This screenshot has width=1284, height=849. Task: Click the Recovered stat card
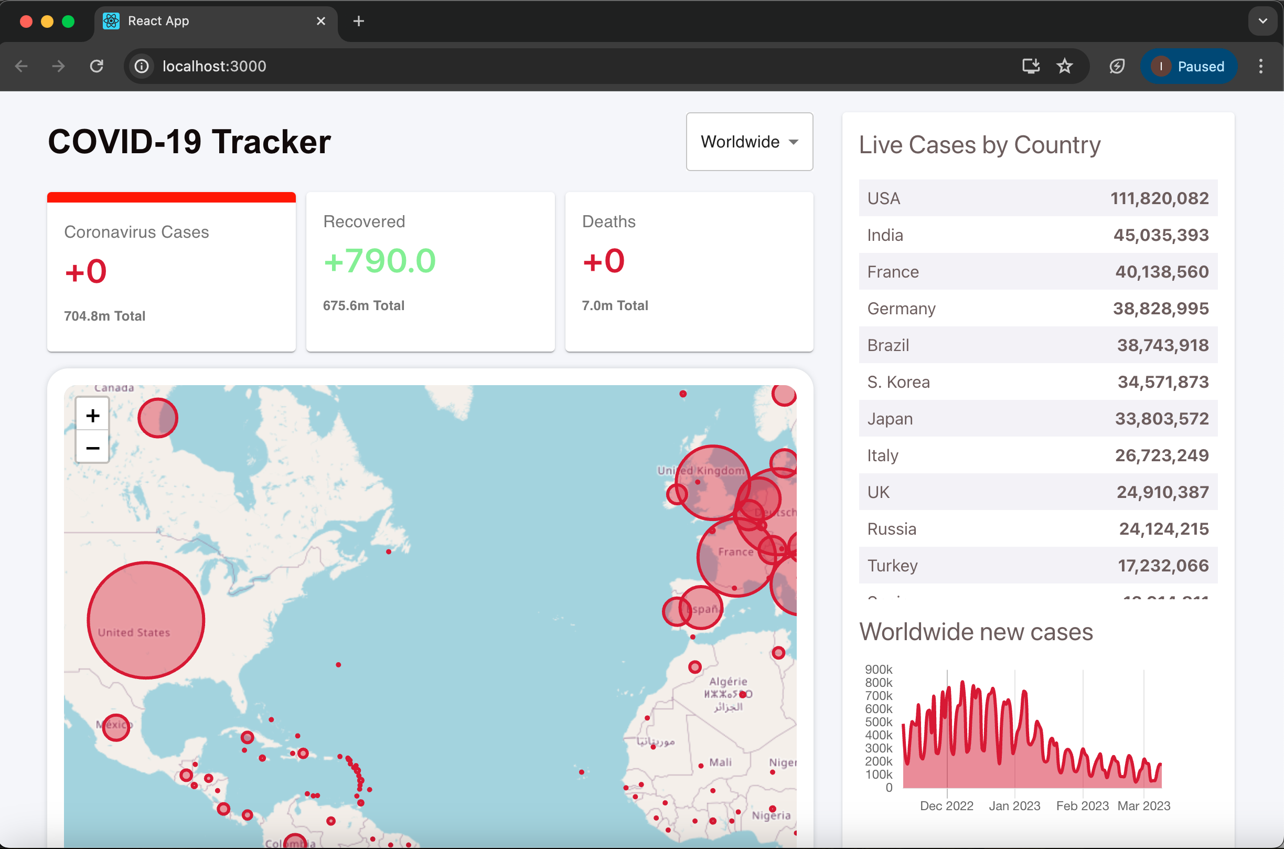[430, 271]
